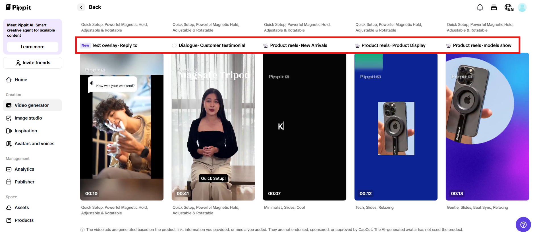
Task: Open the notifications bell
Action: [x=480, y=7]
